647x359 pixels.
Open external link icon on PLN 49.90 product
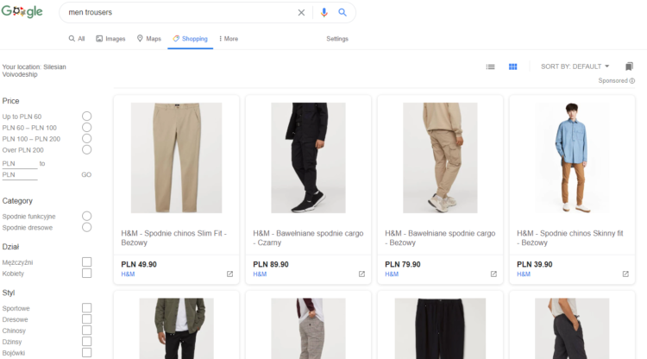(229, 274)
